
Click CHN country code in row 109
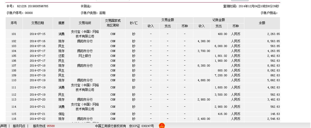point(113,75)
